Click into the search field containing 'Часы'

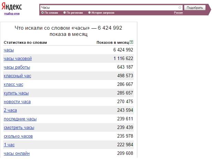tap(109, 7)
